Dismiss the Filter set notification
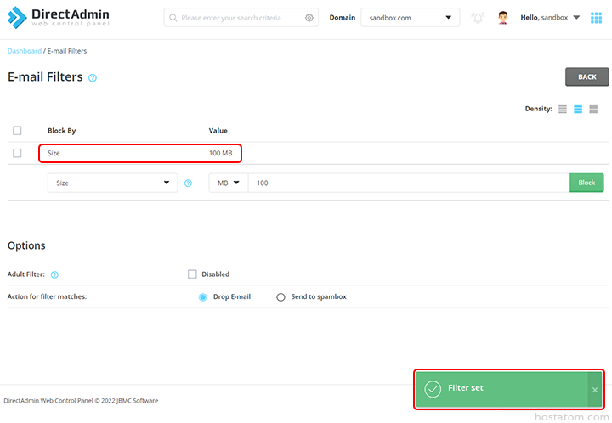 [x=595, y=389]
